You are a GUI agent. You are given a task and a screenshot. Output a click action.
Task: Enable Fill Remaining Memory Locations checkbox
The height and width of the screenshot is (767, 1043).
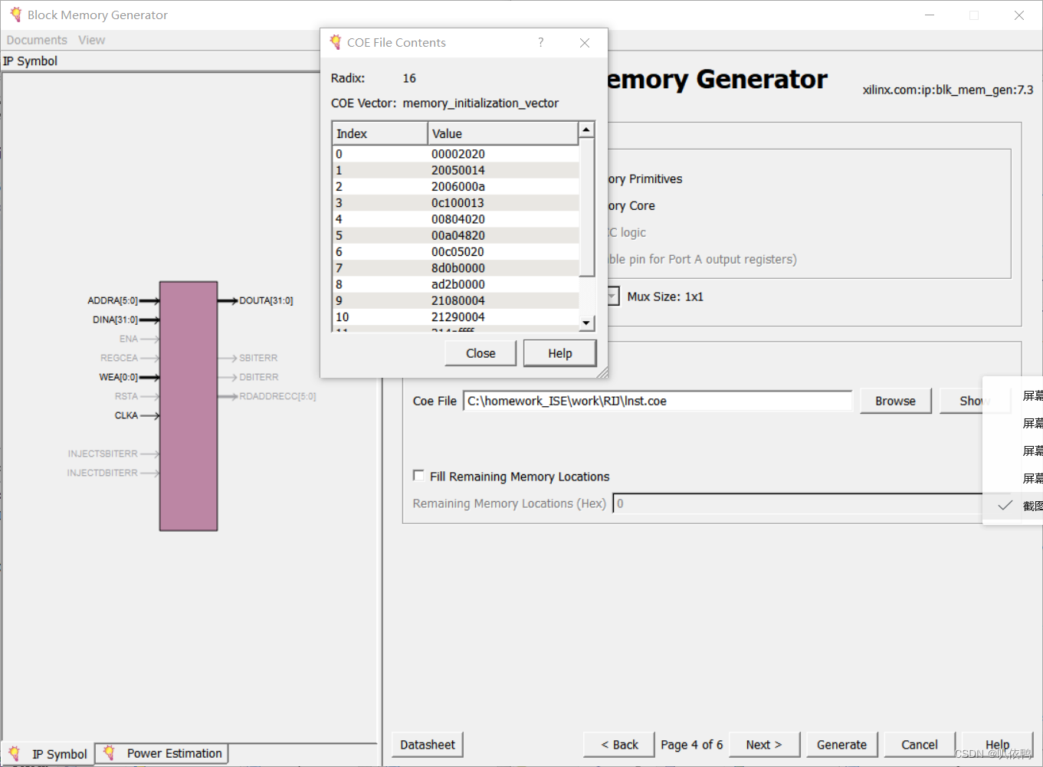(x=418, y=475)
